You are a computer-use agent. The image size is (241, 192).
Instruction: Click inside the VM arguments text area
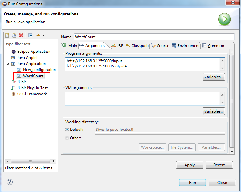tap(143, 99)
